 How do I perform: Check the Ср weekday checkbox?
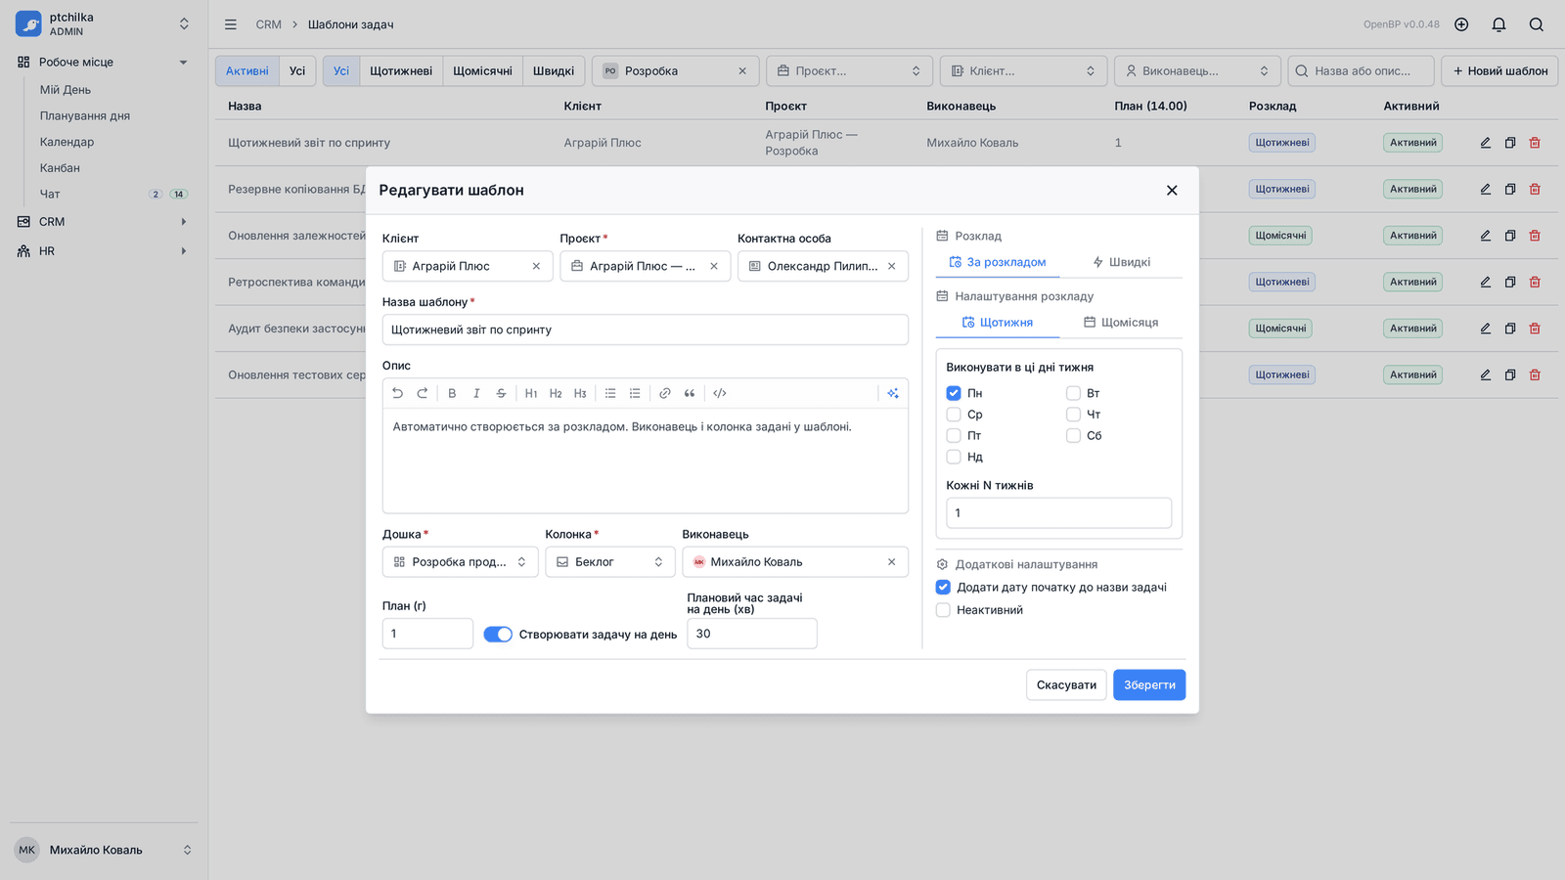(x=954, y=415)
